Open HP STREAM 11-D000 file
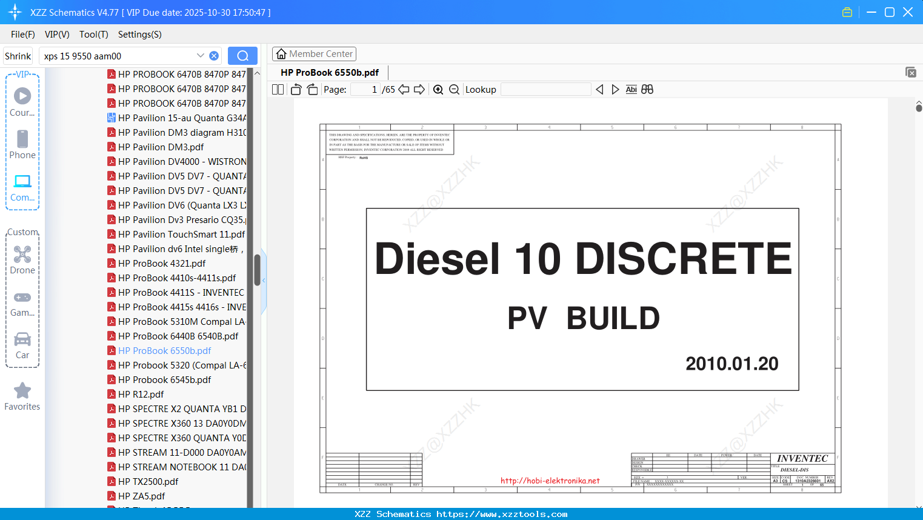The image size is (923, 520). [177, 453]
